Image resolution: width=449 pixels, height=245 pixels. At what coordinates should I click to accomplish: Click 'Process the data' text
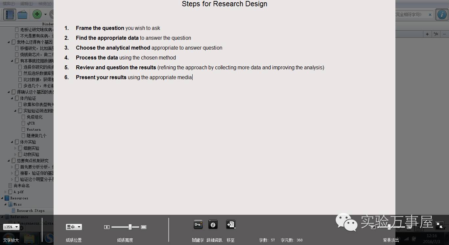(97, 57)
